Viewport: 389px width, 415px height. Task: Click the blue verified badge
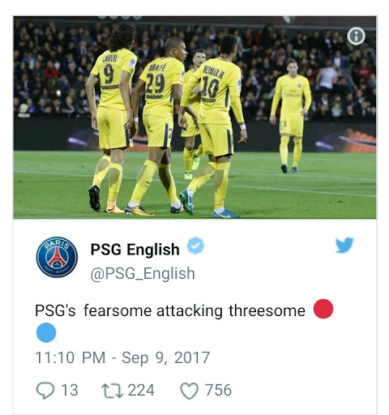[x=195, y=246]
